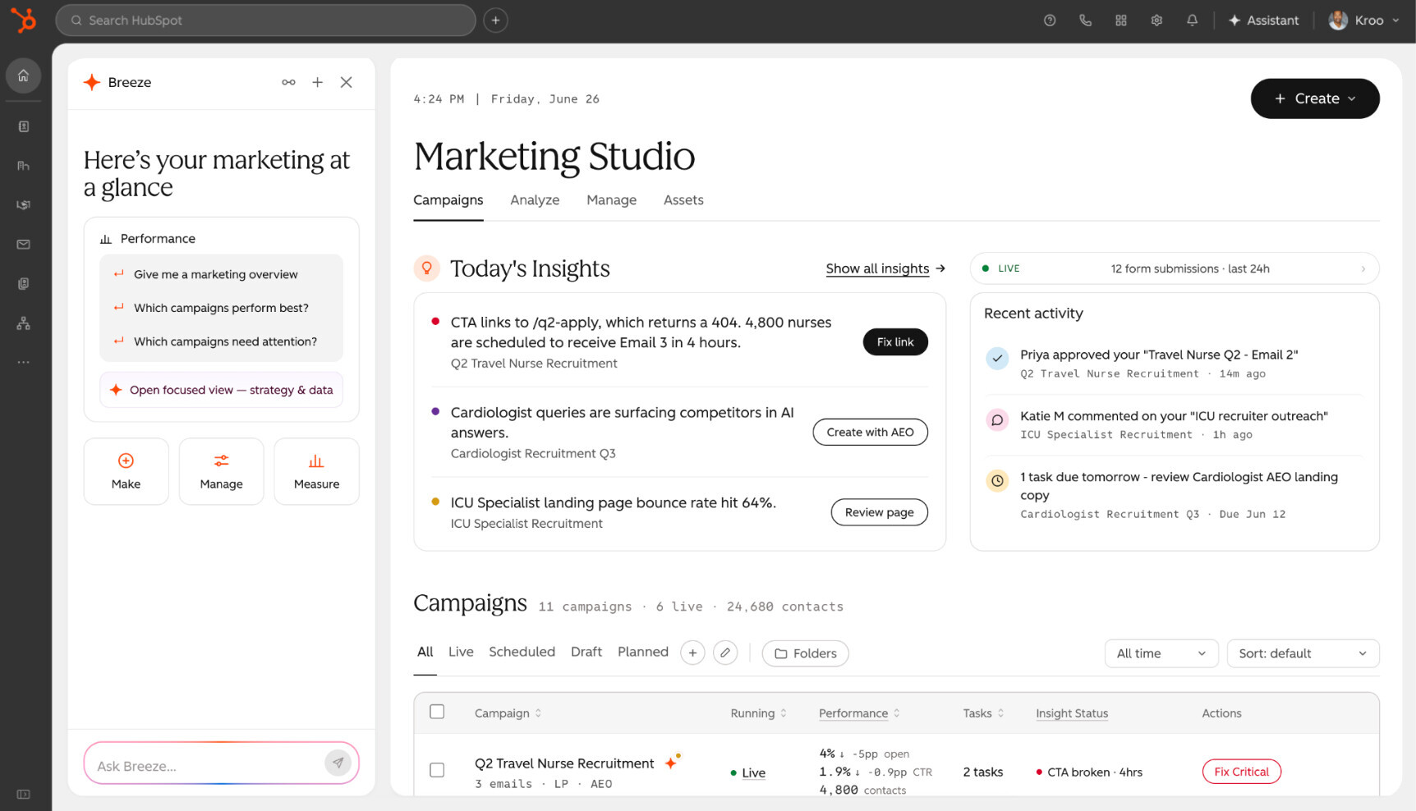Expand the LIVE form submissions banner
The height and width of the screenshot is (811, 1416).
pyautogui.click(x=1174, y=268)
